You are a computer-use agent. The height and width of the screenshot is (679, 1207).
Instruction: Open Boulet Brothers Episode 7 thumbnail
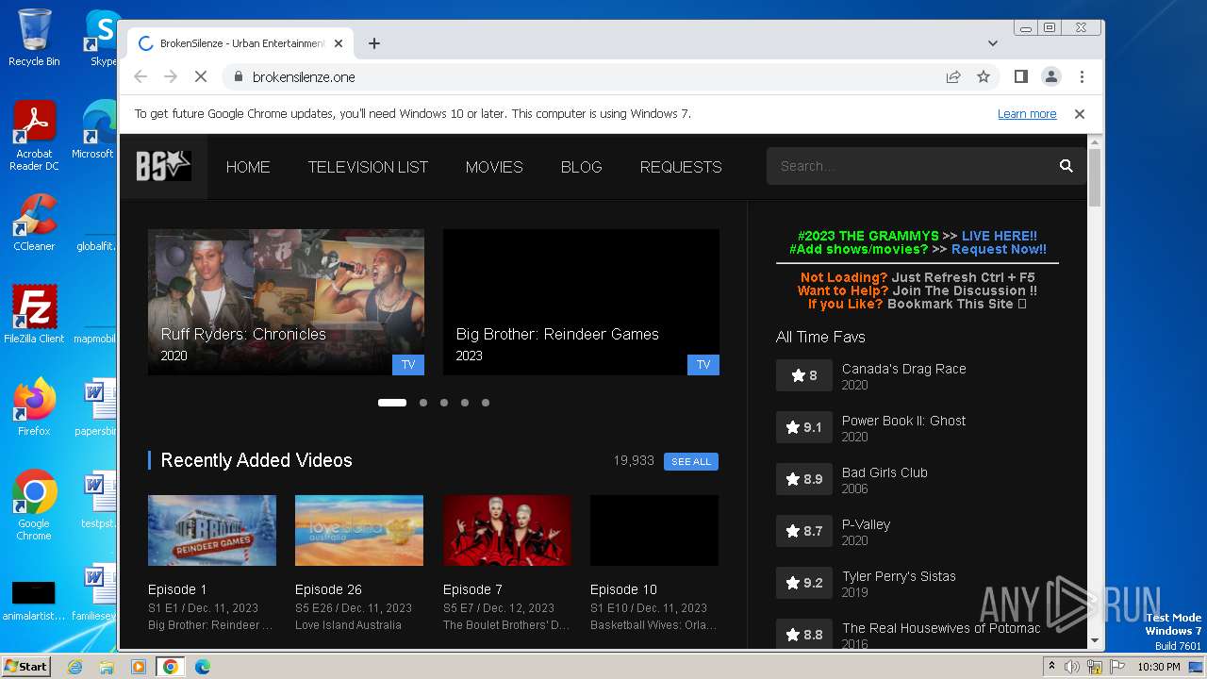pyautogui.click(x=507, y=530)
